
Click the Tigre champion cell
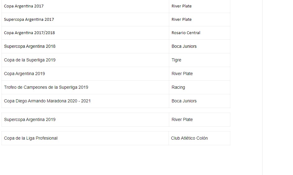200,60
